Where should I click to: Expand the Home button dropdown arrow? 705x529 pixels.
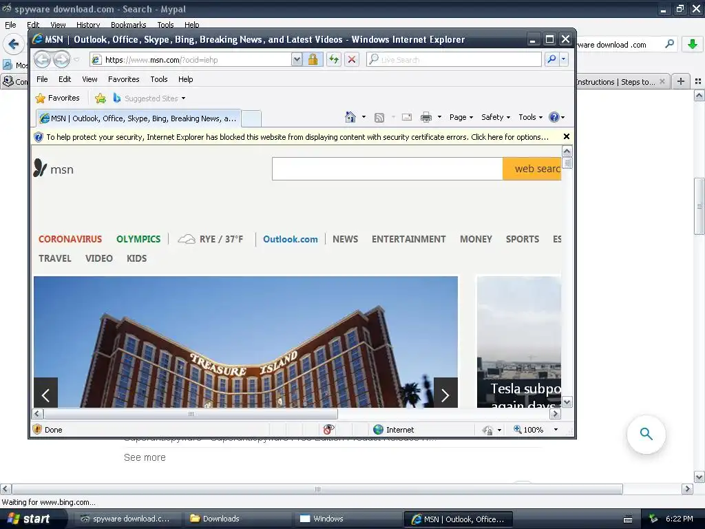(364, 117)
